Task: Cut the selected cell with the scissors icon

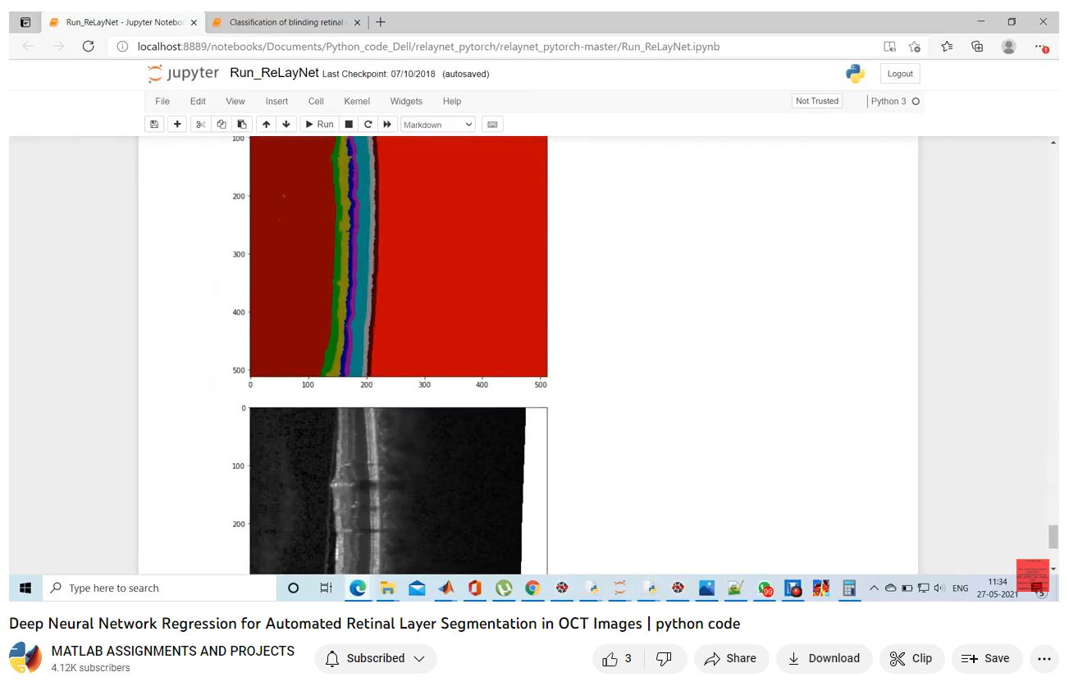Action: point(201,125)
